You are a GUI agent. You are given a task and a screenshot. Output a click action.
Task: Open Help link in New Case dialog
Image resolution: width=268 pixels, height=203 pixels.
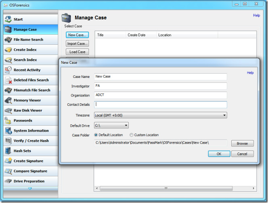(250, 73)
